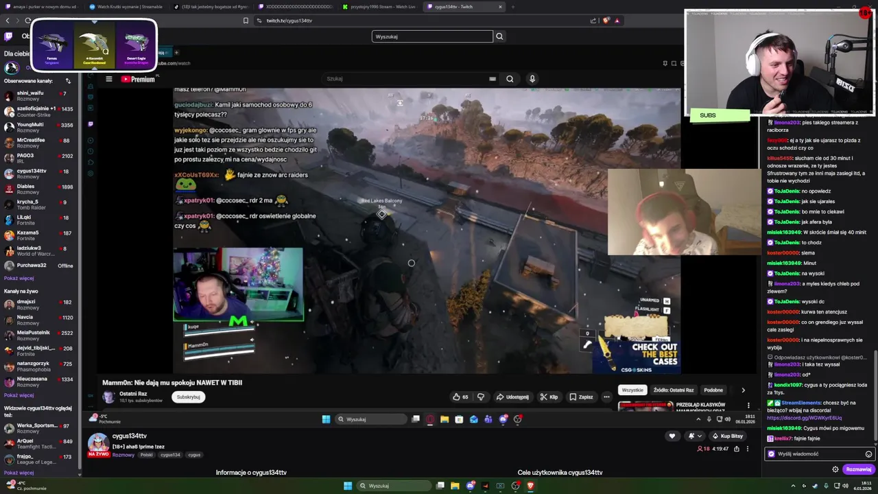Screen dimensions: 878x494
Task: Click the bookmark icon in address bar
Action: (x=246, y=21)
